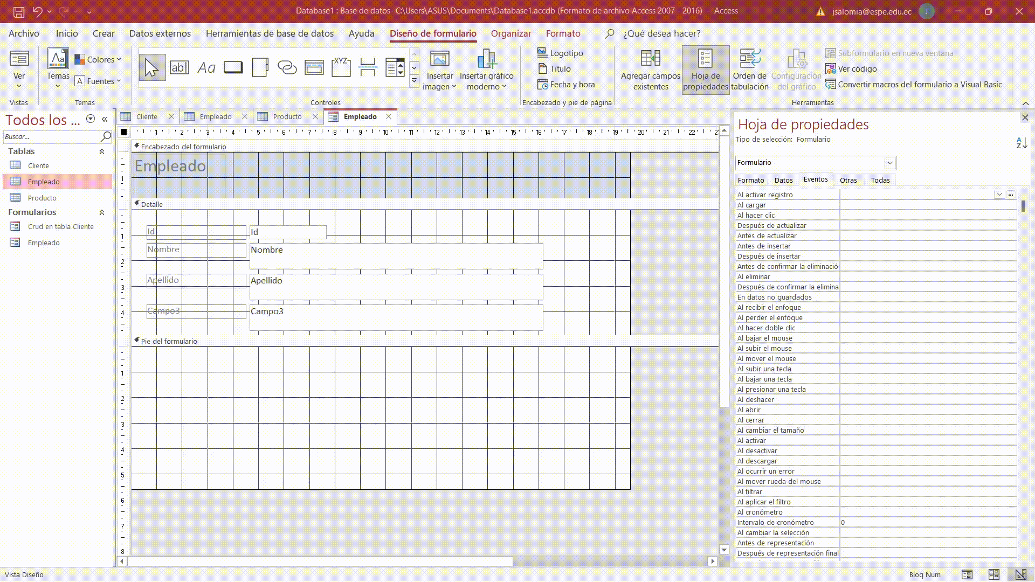Image resolution: width=1035 pixels, height=582 pixels.
Task: Click Ver código button
Action: pyautogui.click(x=851, y=68)
